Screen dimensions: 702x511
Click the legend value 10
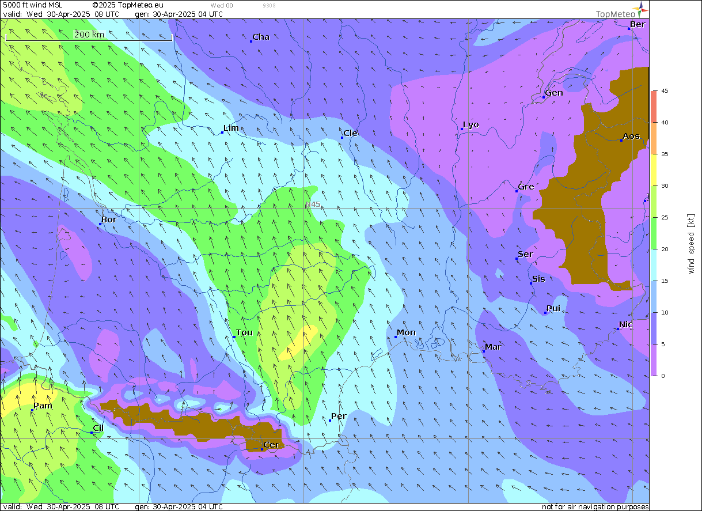point(664,313)
